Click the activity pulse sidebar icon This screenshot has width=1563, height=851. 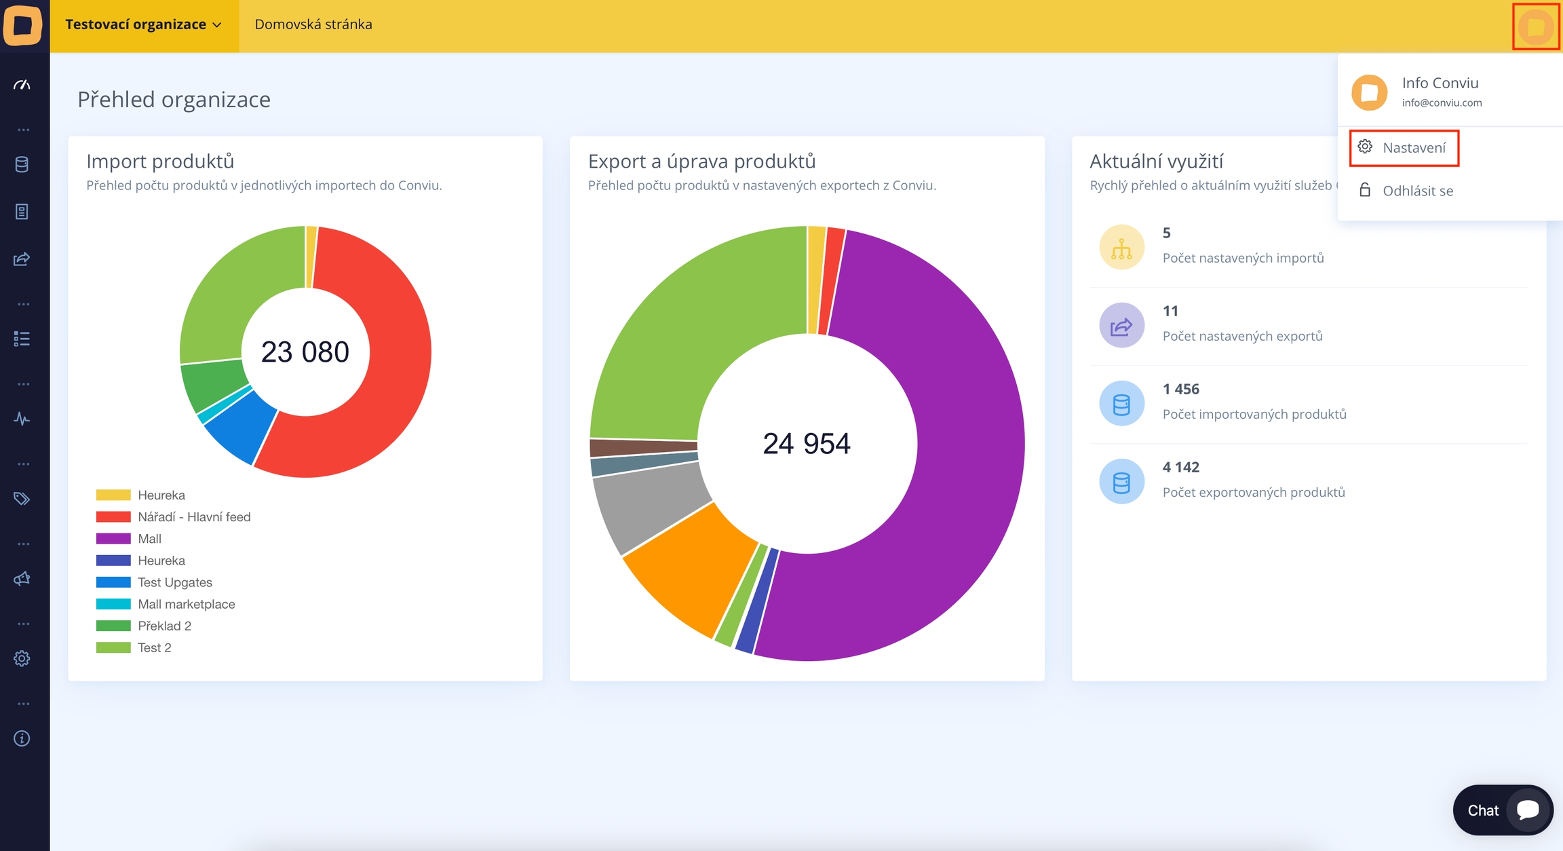(x=22, y=419)
